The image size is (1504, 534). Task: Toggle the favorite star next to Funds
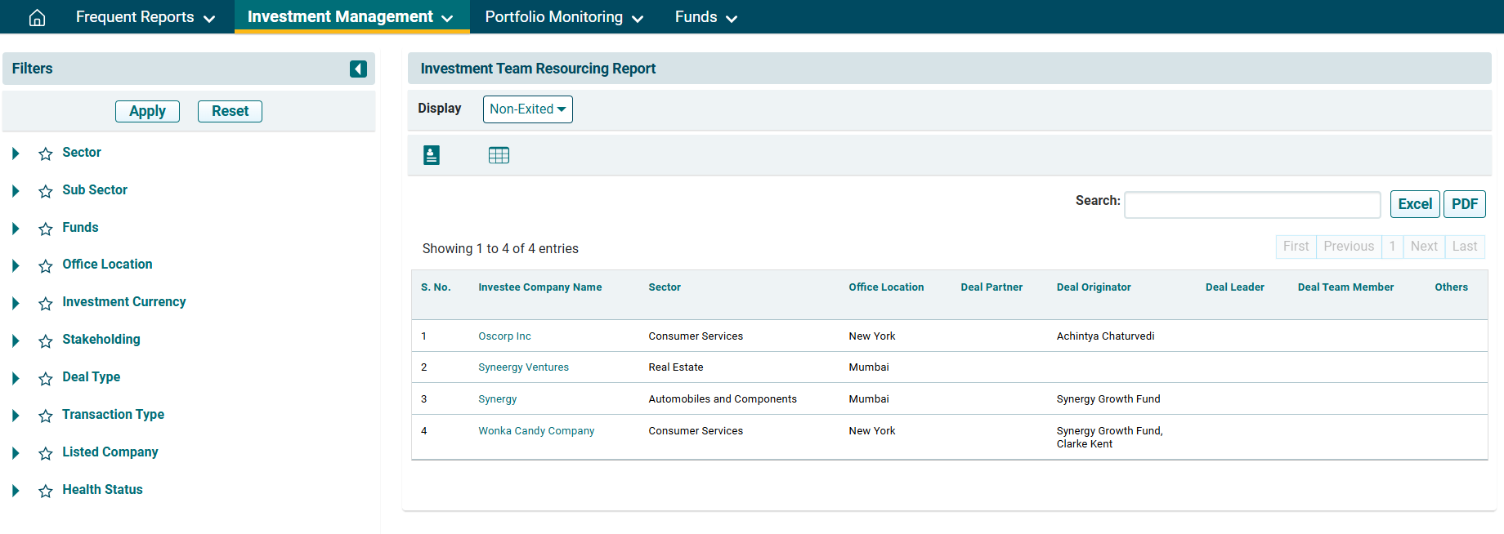(46, 229)
